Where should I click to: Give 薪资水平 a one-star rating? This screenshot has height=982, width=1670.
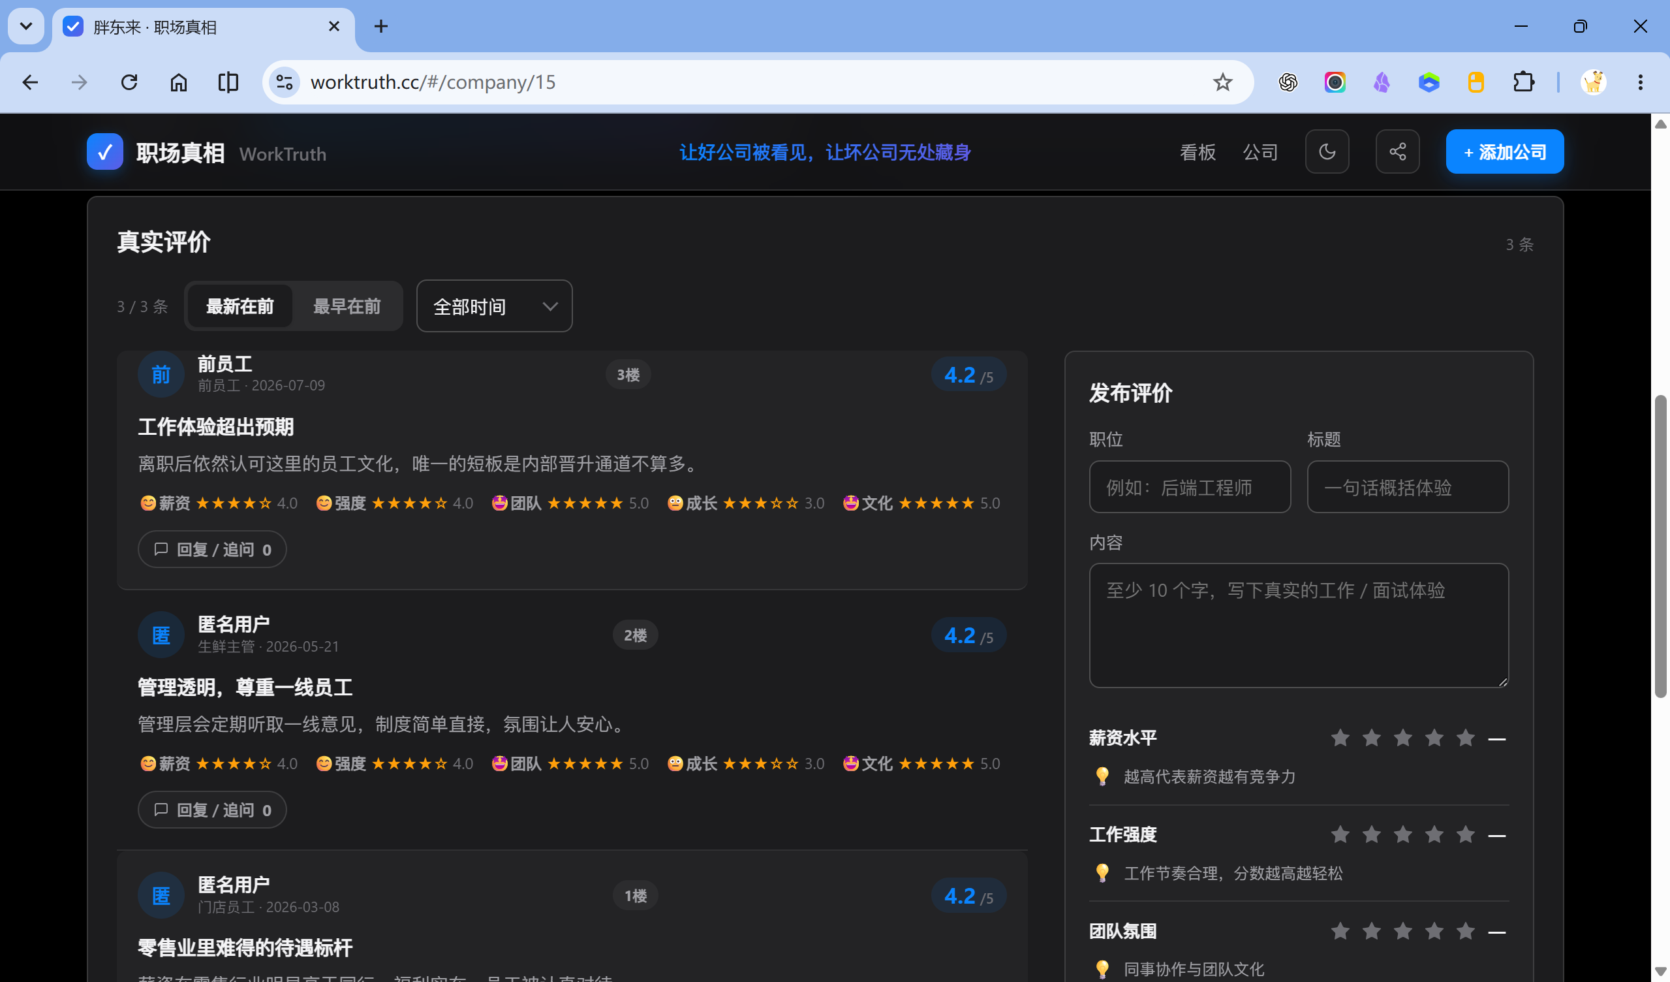1340,738
